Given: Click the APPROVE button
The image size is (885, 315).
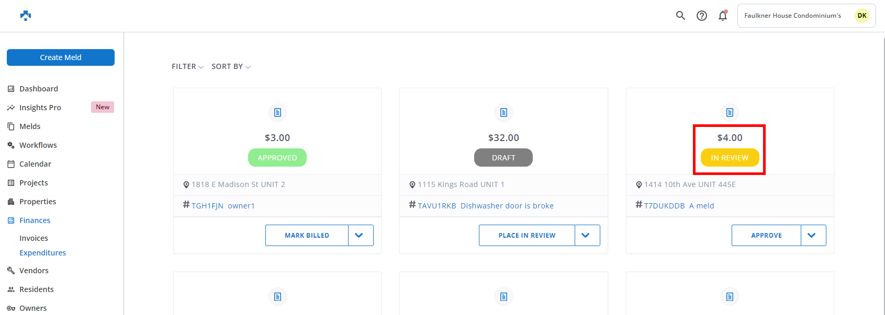Looking at the screenshot, I should (x=766, y=236).
